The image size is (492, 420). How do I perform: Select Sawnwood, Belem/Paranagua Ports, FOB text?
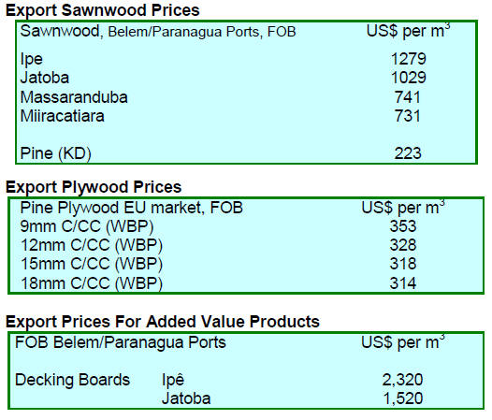(x=158, y=32)
